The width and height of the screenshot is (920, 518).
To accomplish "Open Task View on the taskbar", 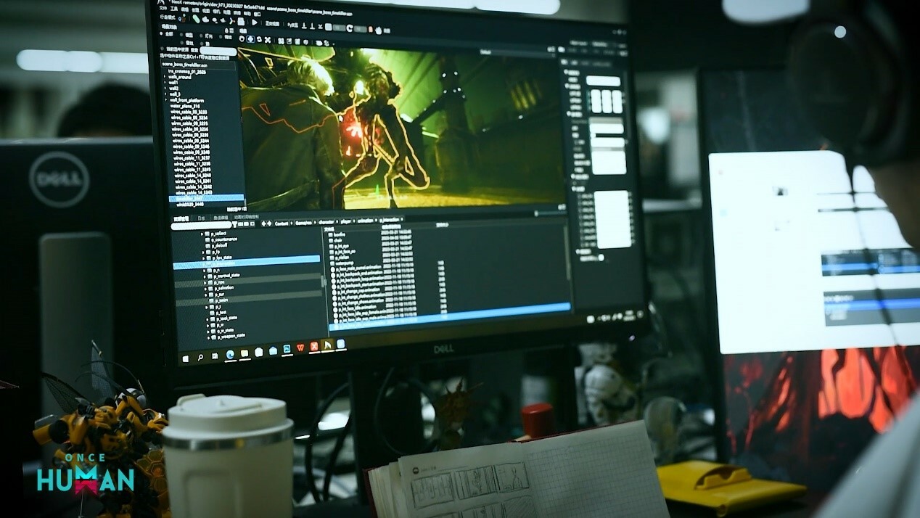I will click(x=215, y=355).
